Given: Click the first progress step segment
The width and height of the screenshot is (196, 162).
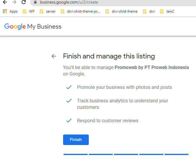Looking at the screenshot, I should coord(76,154).
